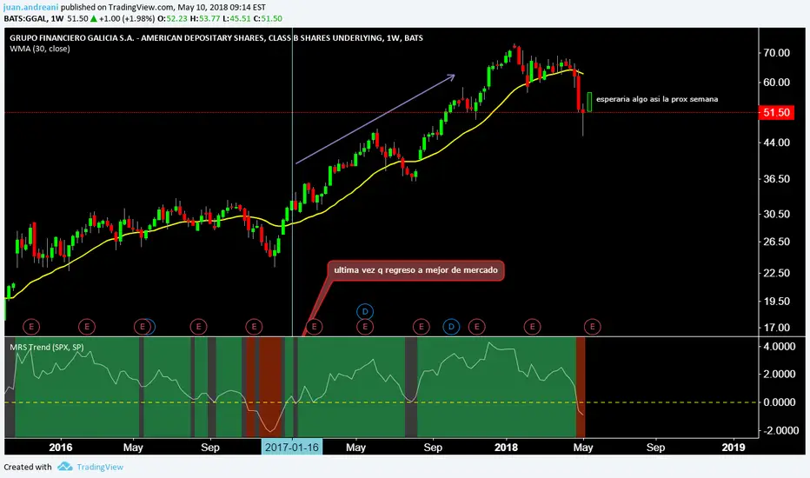The height and width of the screenshot is (478, 810).
Task: Click the E marker just left of Sep 2017 dividend
Action: coord(421,327)
